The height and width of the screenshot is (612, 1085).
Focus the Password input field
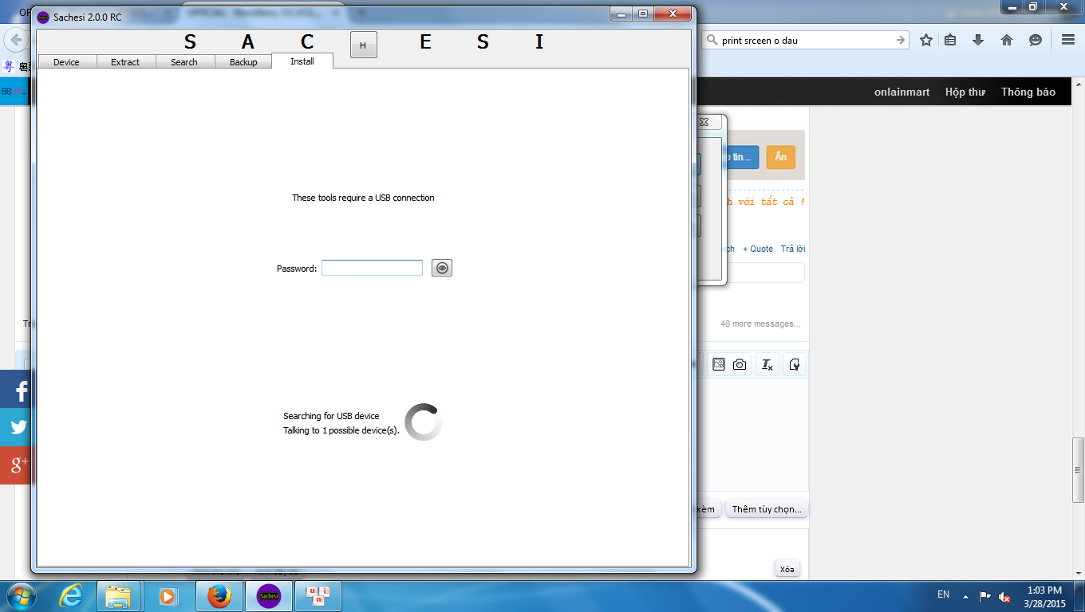[x=372, y=269]
